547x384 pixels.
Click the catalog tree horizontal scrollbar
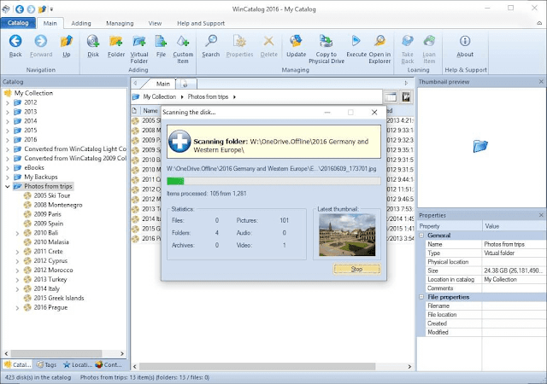[x=56, y=353]
